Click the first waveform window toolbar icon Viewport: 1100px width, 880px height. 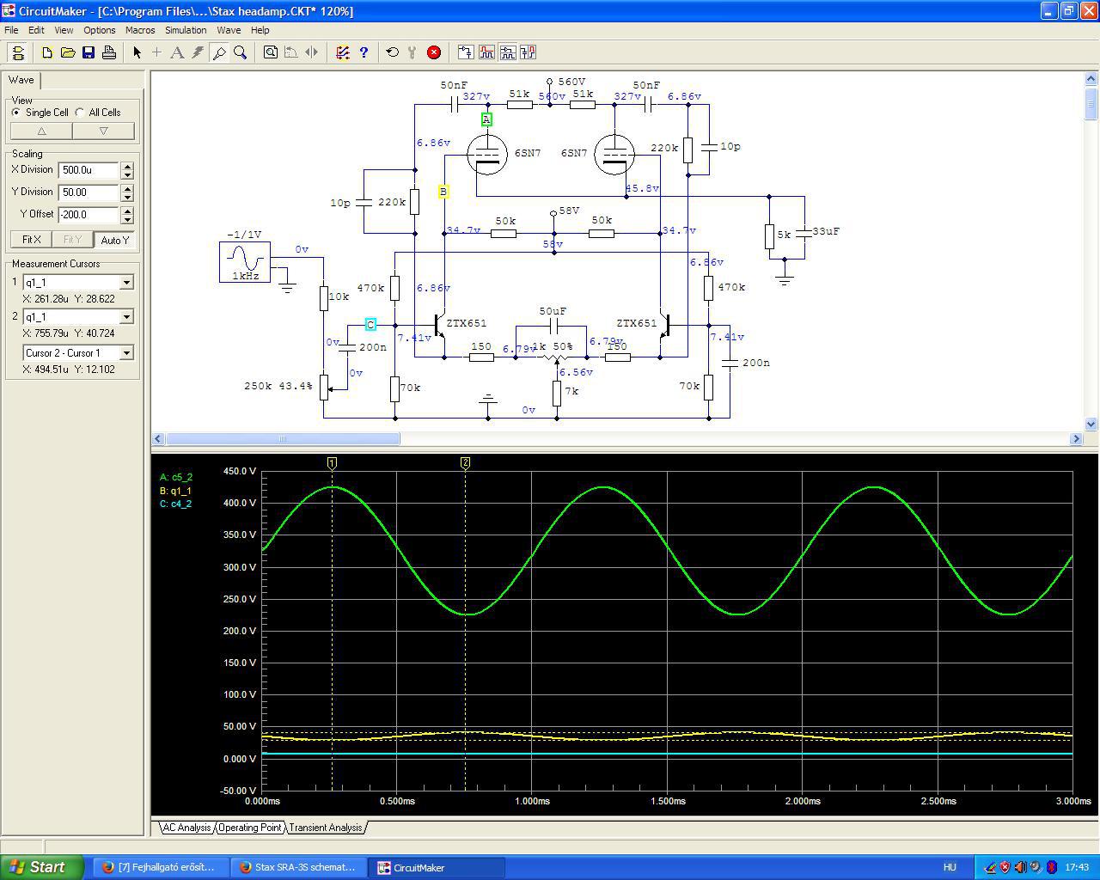(466, 52)
